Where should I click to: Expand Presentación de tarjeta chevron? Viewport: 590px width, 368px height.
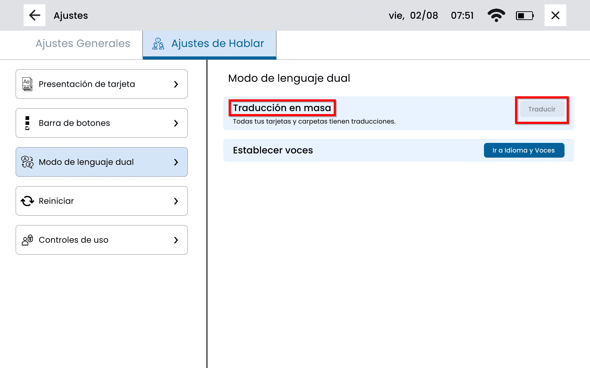click(176, 84)
